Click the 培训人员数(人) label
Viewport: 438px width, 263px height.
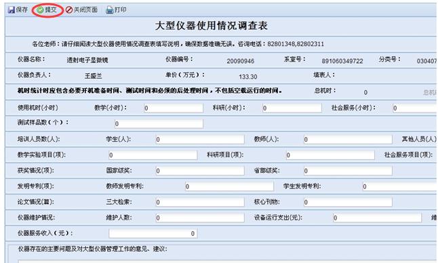[x=39, y=139]
